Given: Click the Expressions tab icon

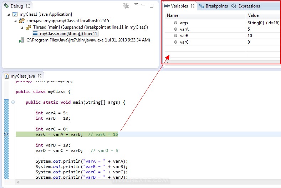Looking at the screenshot, I should pos(234,6).
